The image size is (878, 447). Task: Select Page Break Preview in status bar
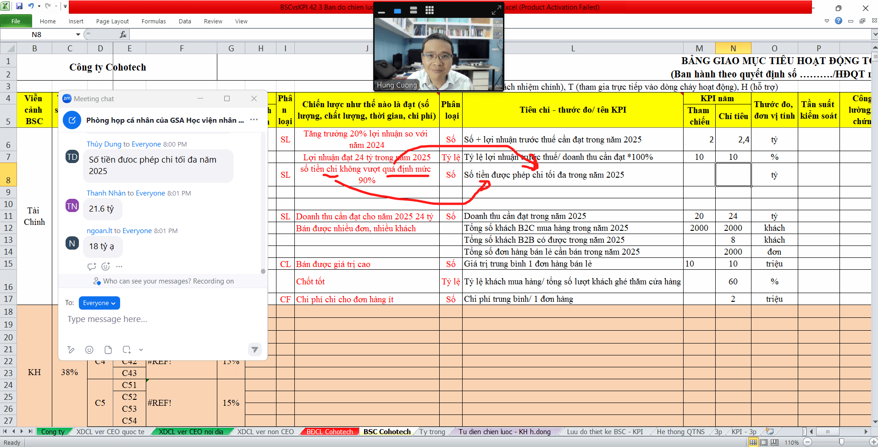pos(775,442)
